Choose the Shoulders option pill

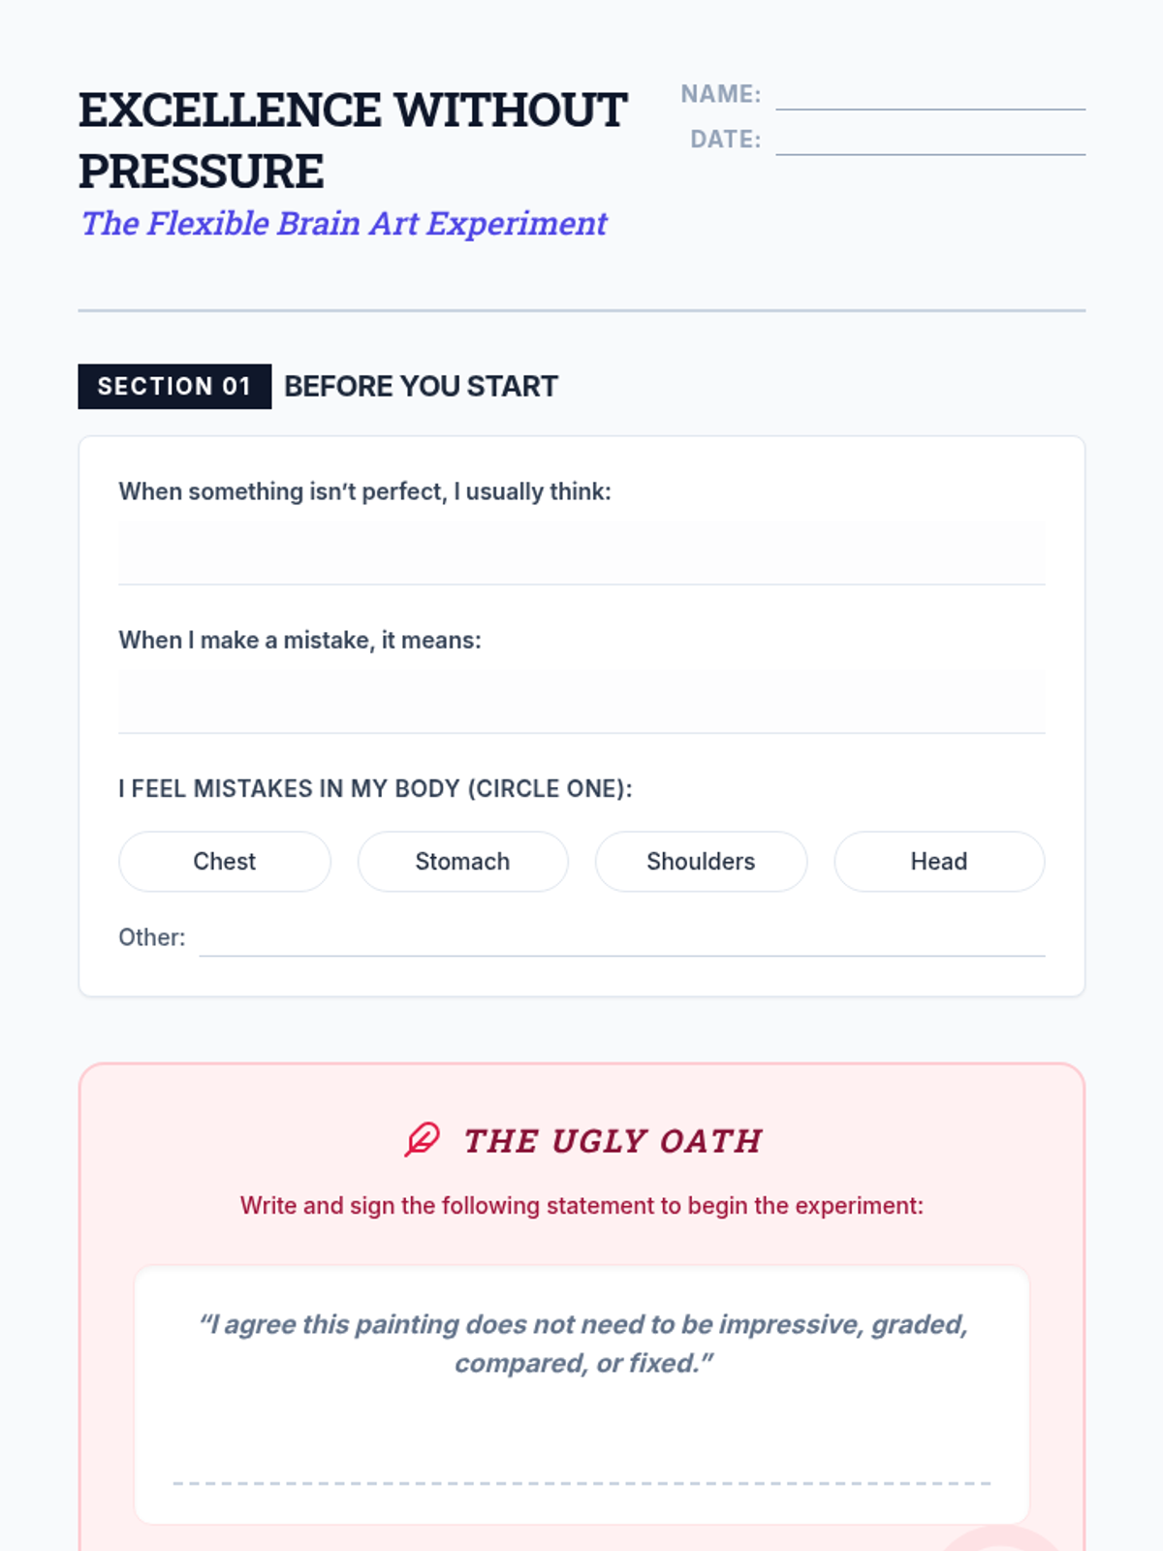(701, 861)
